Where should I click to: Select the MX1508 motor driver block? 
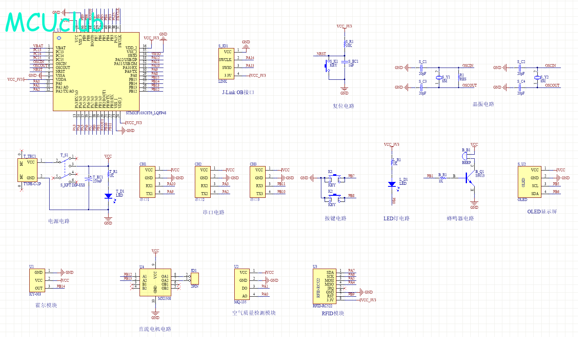(x=155, y=282)
